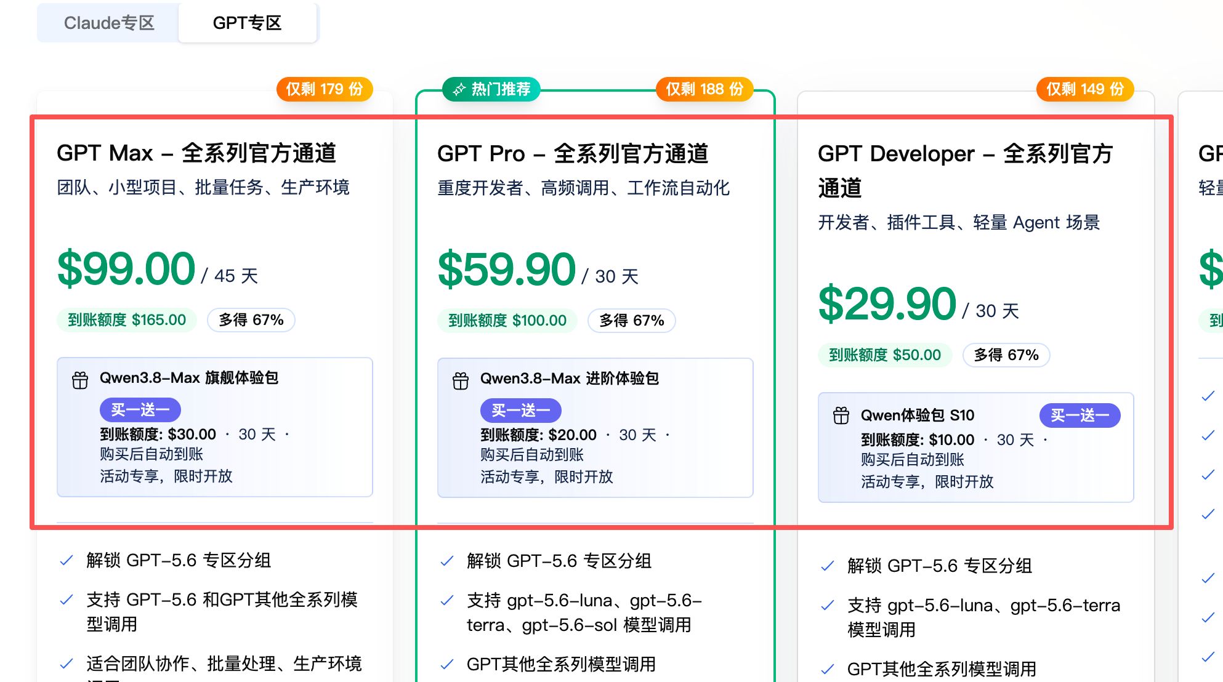The width and height of the screenshot is (1223, 682).
Task: Click 重度开发者、高频调用、工作流自动化 description
Action: (584, 188)
